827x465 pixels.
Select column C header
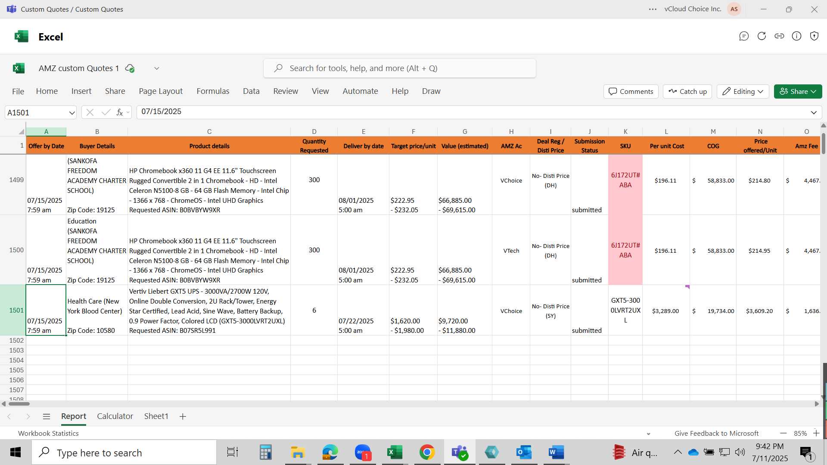(209, 131)
